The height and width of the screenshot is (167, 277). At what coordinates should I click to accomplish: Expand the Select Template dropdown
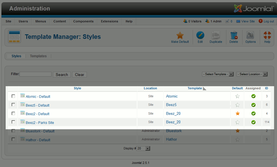click(218, 74)
